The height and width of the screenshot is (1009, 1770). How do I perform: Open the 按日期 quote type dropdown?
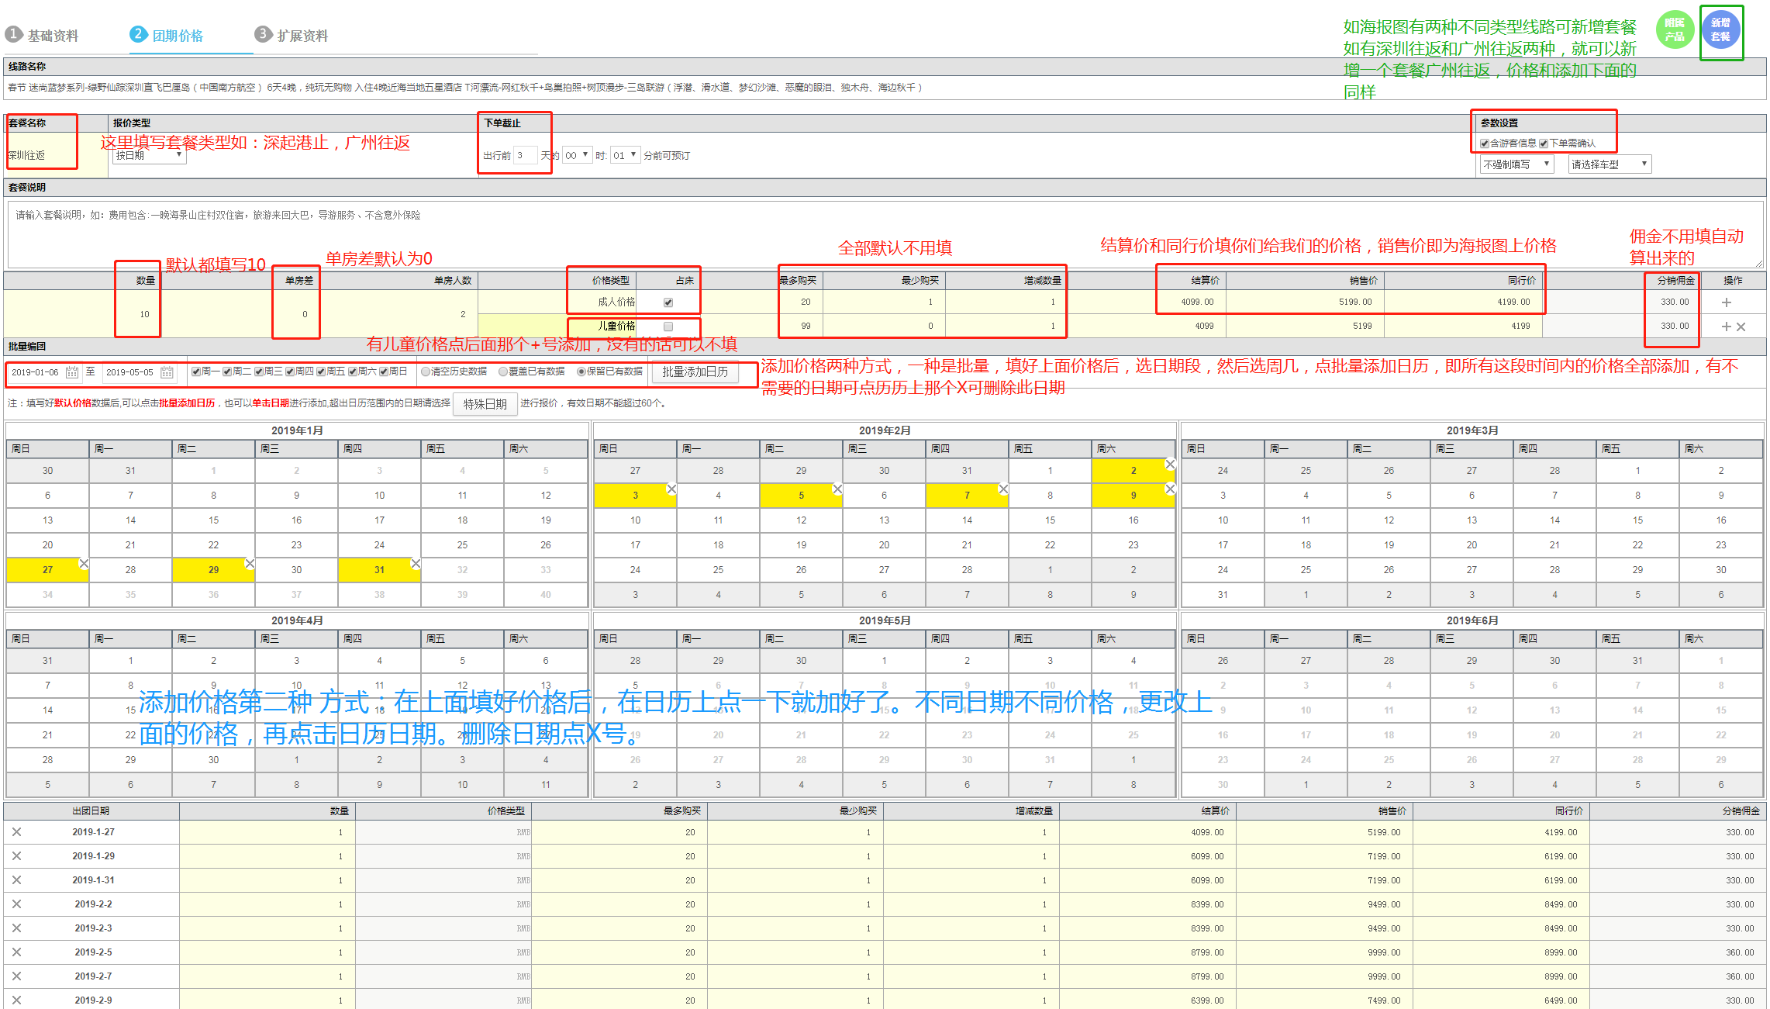coord(149,155)
